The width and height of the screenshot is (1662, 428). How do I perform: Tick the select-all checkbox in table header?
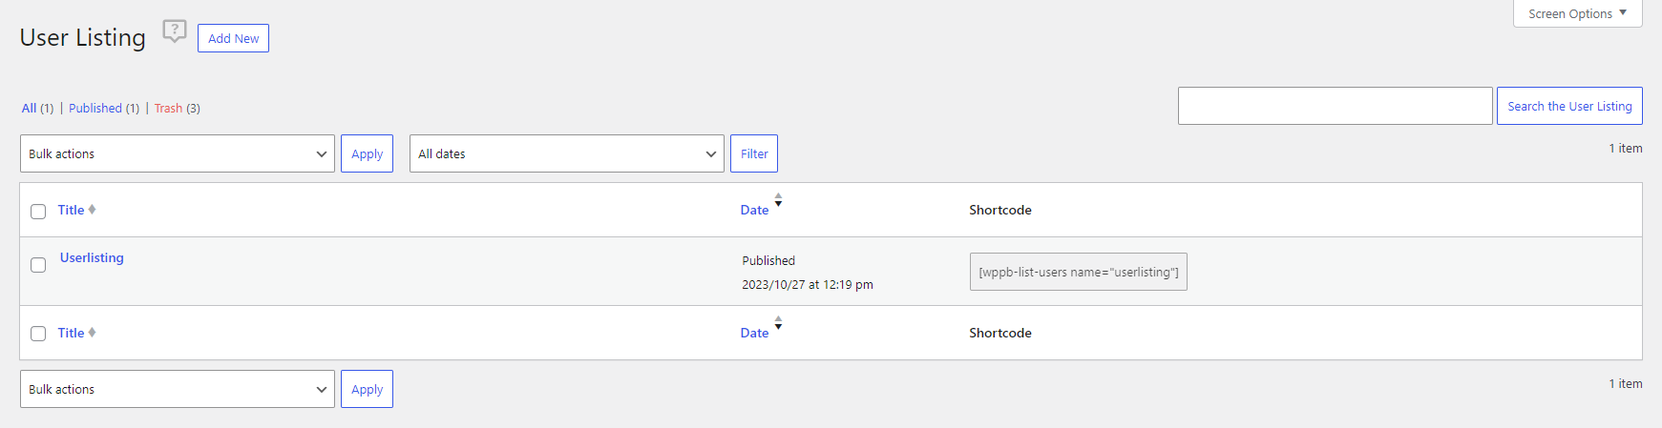pos(38,212)
